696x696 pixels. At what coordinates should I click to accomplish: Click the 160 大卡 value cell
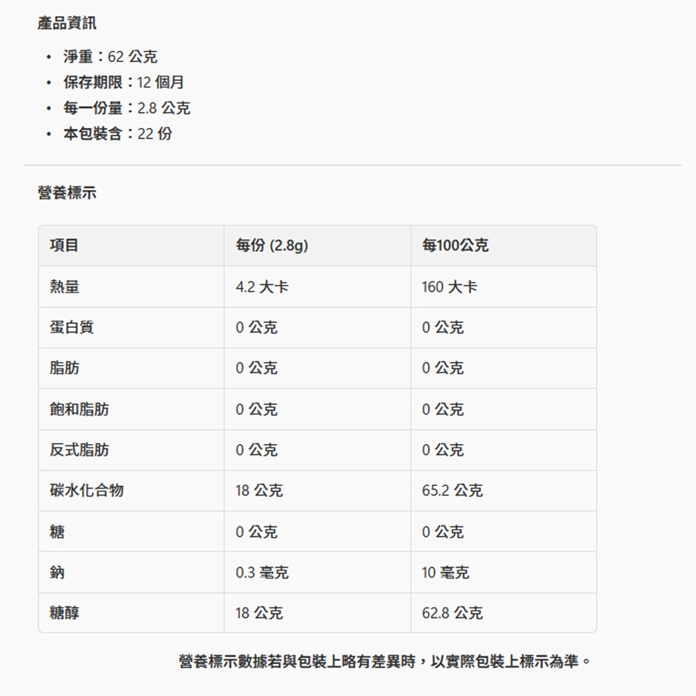[x=449, y=287]
